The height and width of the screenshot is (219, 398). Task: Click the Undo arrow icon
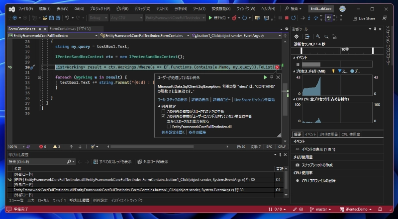point(67,18)
